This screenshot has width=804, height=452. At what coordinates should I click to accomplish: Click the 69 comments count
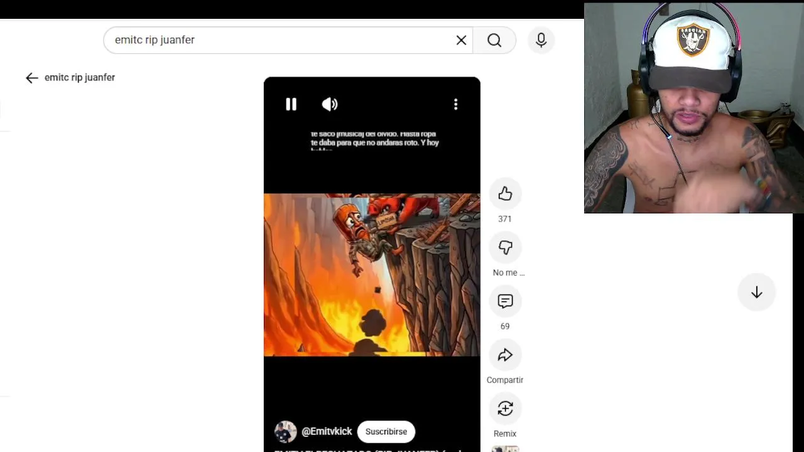505,326
